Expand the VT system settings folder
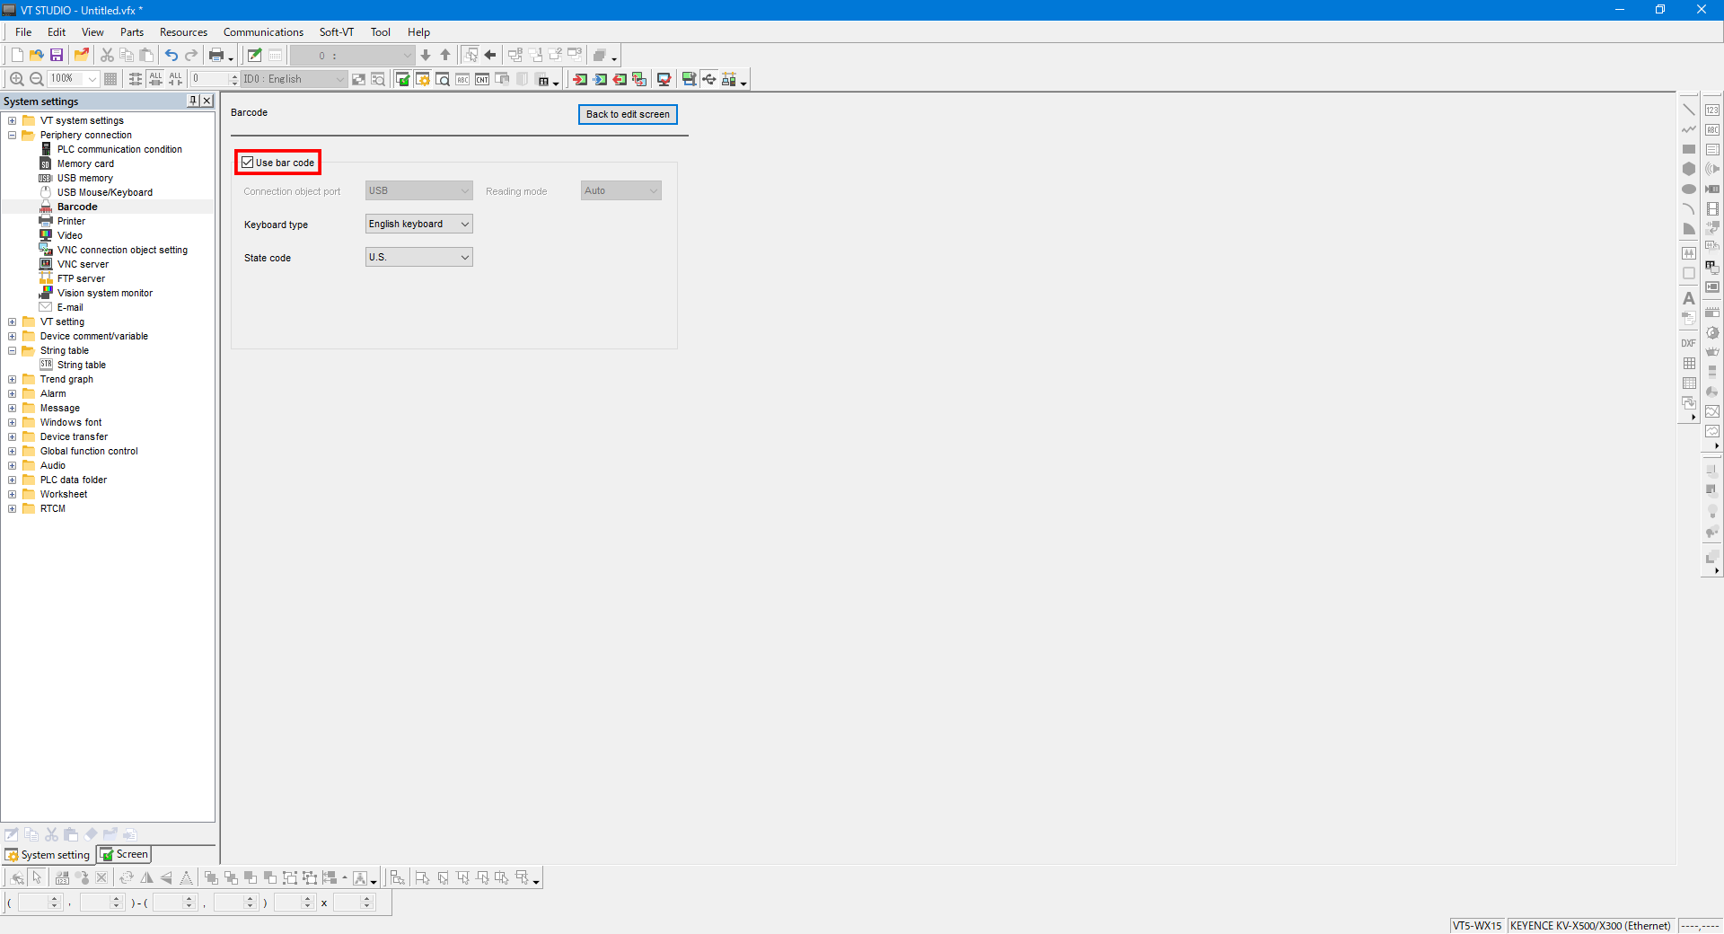This screenshot has width=1724, height=934. [13, 121]
